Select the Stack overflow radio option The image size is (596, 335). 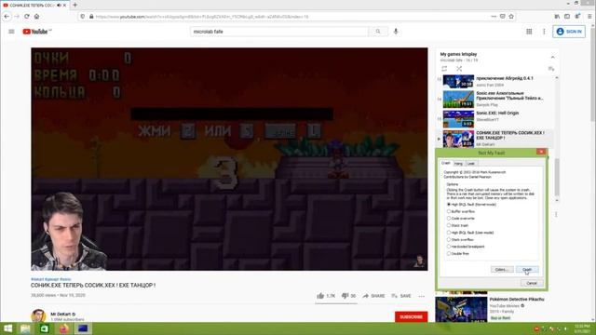[x=449, y=240]
